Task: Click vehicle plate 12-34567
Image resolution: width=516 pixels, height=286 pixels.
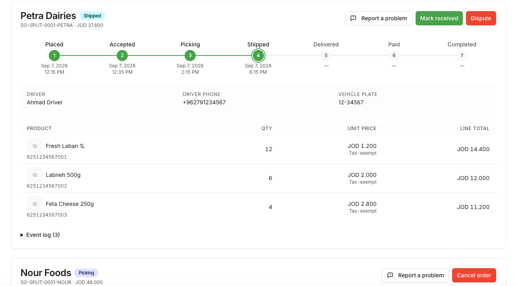Action: [351, 102]
